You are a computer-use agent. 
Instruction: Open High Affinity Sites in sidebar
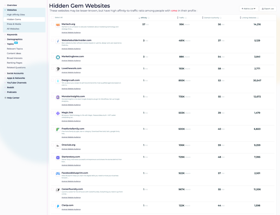(x=16, y=15)
